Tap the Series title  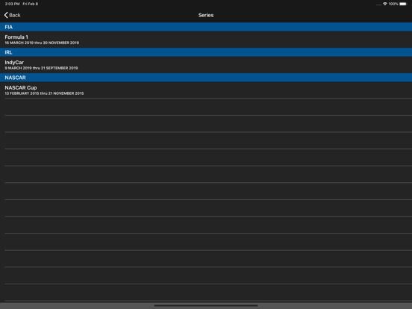[206, 15]
